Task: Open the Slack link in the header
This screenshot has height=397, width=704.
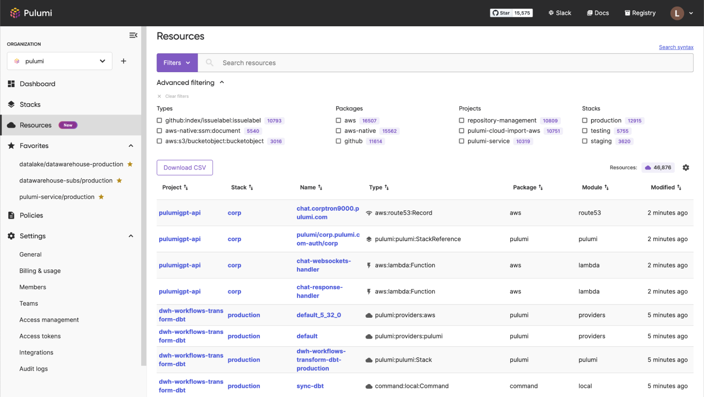Action: [560, 13]
